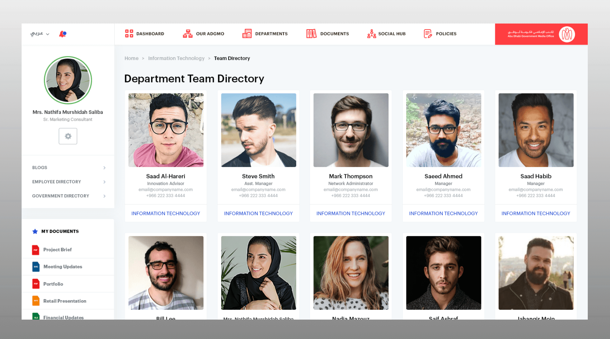
Task: Expand the Employee Directory chevron
Action: click(x=104, y=182)
